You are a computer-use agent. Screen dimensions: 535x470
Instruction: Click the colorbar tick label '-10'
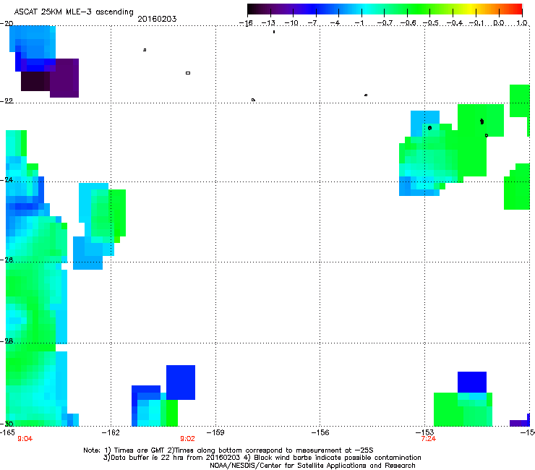click(x=291, y=23)
